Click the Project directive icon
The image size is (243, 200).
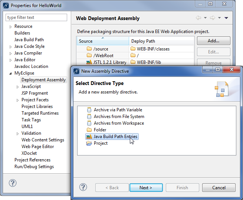click(89, 143)
